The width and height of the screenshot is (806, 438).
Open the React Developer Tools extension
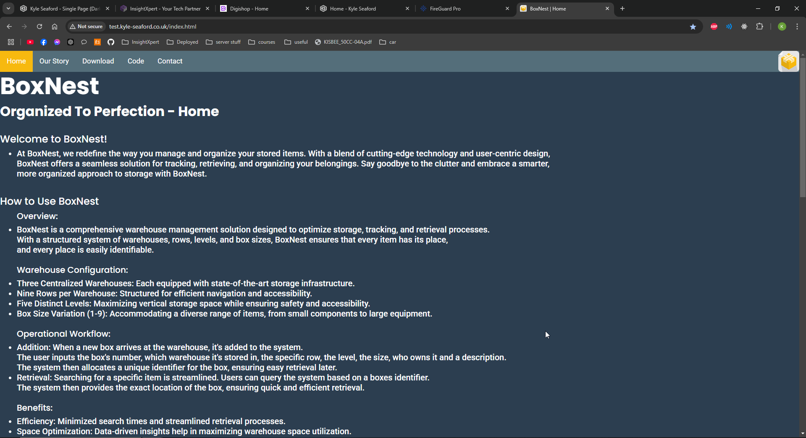pyautogui.click(x=744, y=26)
